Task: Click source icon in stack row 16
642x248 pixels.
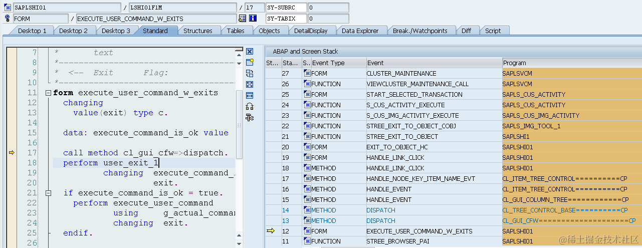Action: pos(307,189)
